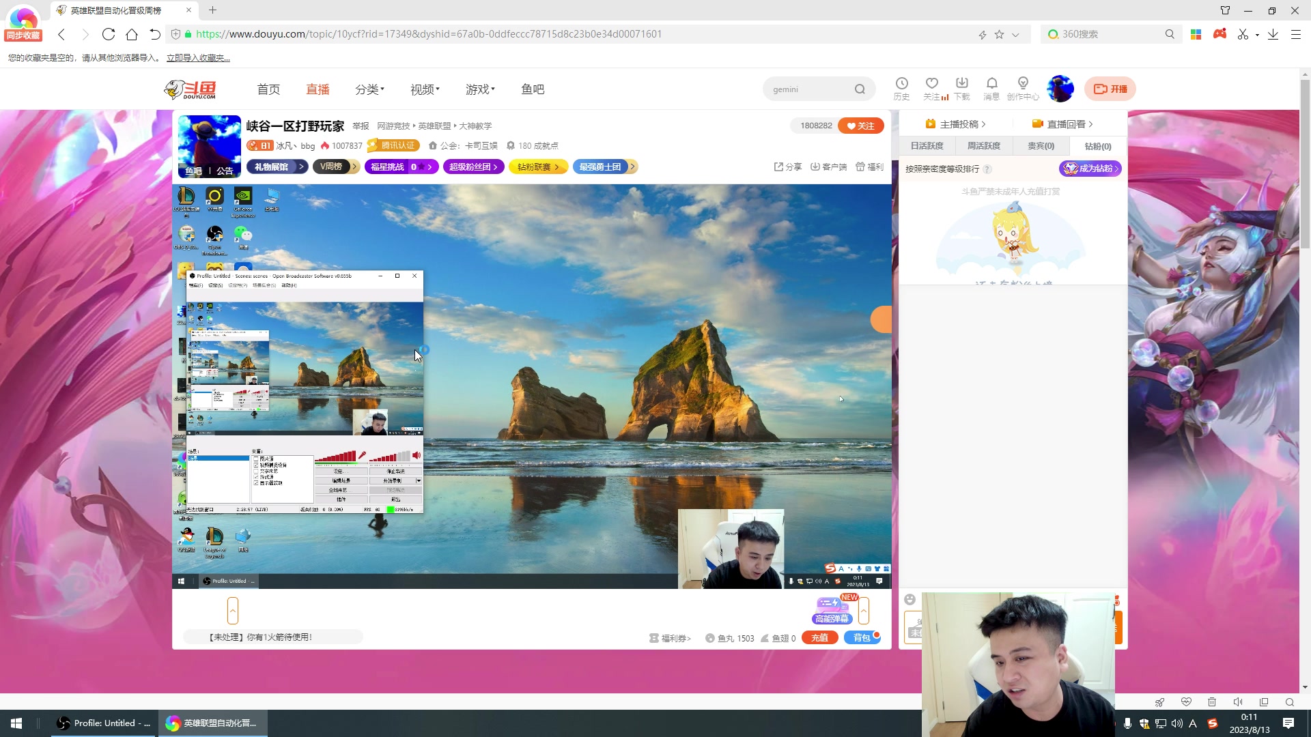The width and height of the screenshot is (1311, 737).
Task: Click the browser address bar URL
Action: 429,34
